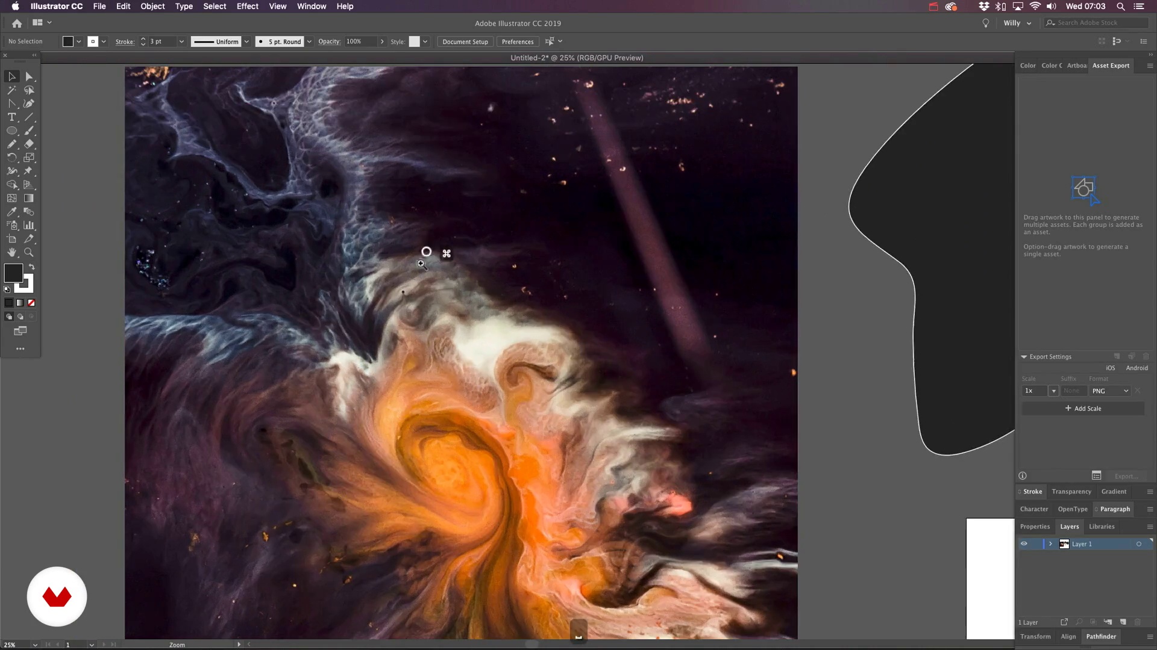Image resolution: width=1157 pixels, height=650 pixels.
Task: Select the Hand tool
Action: [x=11, y=252]
